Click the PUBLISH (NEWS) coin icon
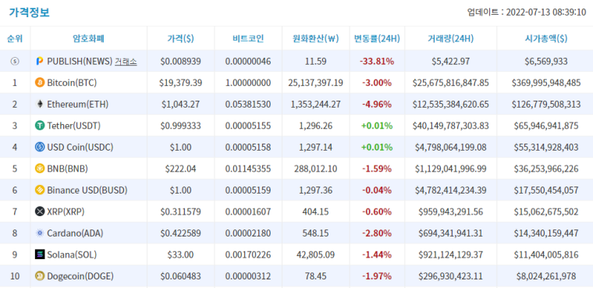 (x=39, y=61)
